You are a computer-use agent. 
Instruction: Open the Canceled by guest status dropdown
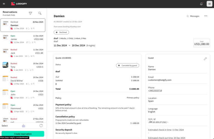[127, 65]
